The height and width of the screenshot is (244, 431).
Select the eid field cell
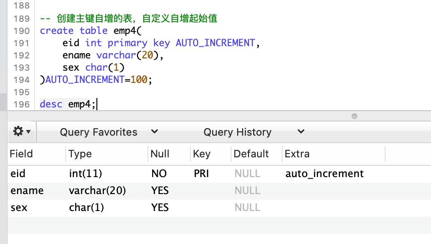click(18, 174)
